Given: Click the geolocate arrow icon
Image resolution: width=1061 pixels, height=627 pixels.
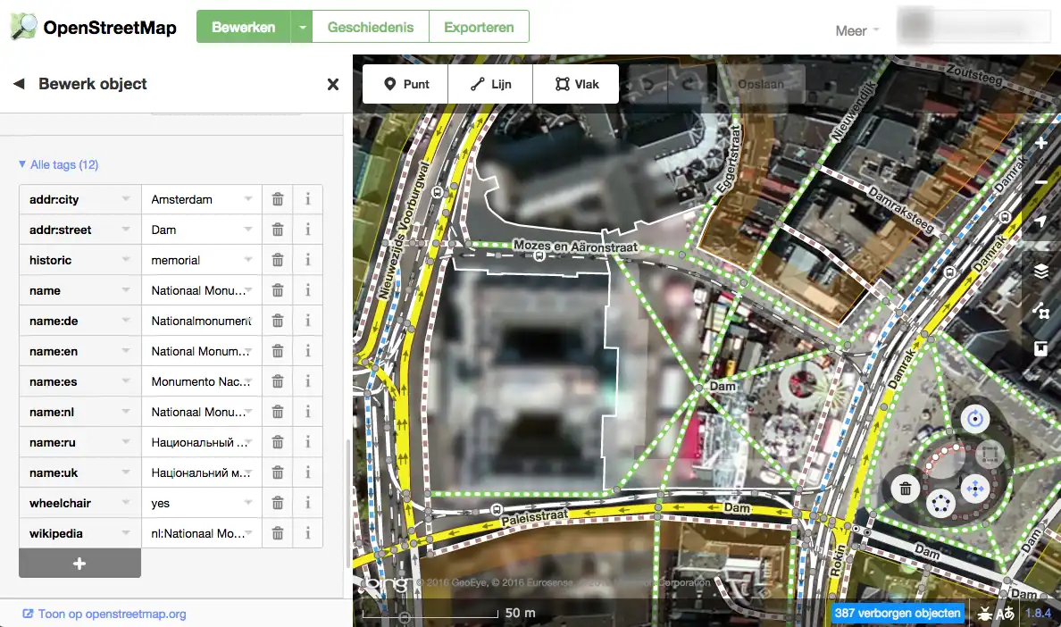Looking at the screenshot, I should pos(1040,222).
